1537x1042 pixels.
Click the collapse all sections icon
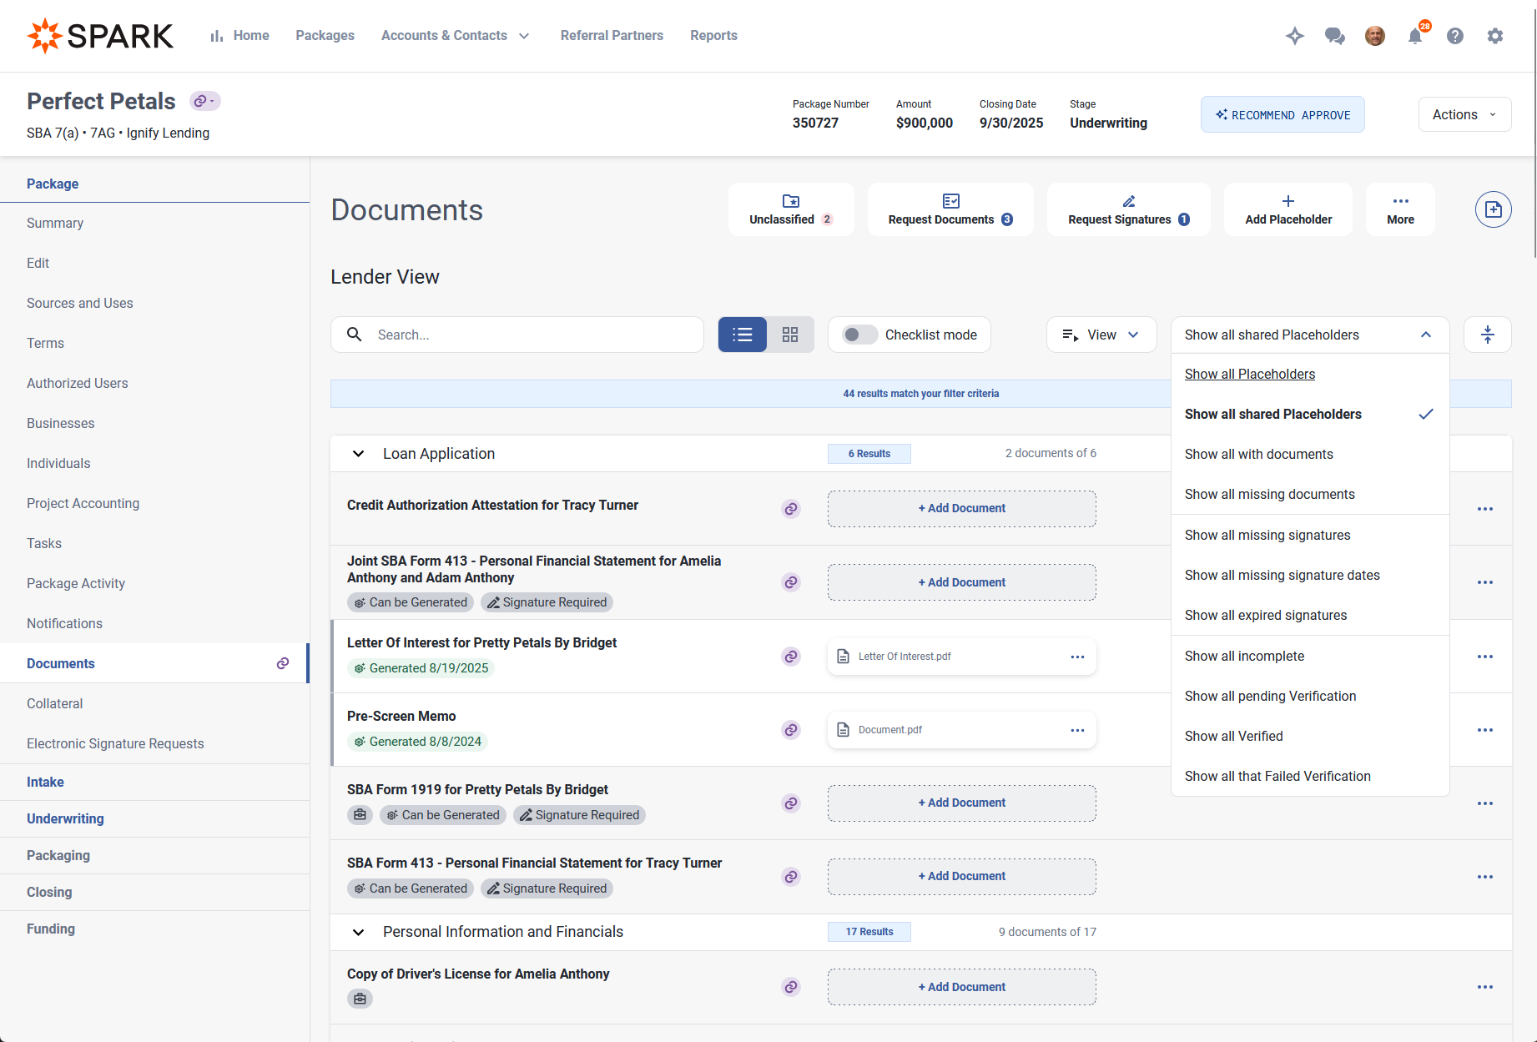[x=1487, y=335]
